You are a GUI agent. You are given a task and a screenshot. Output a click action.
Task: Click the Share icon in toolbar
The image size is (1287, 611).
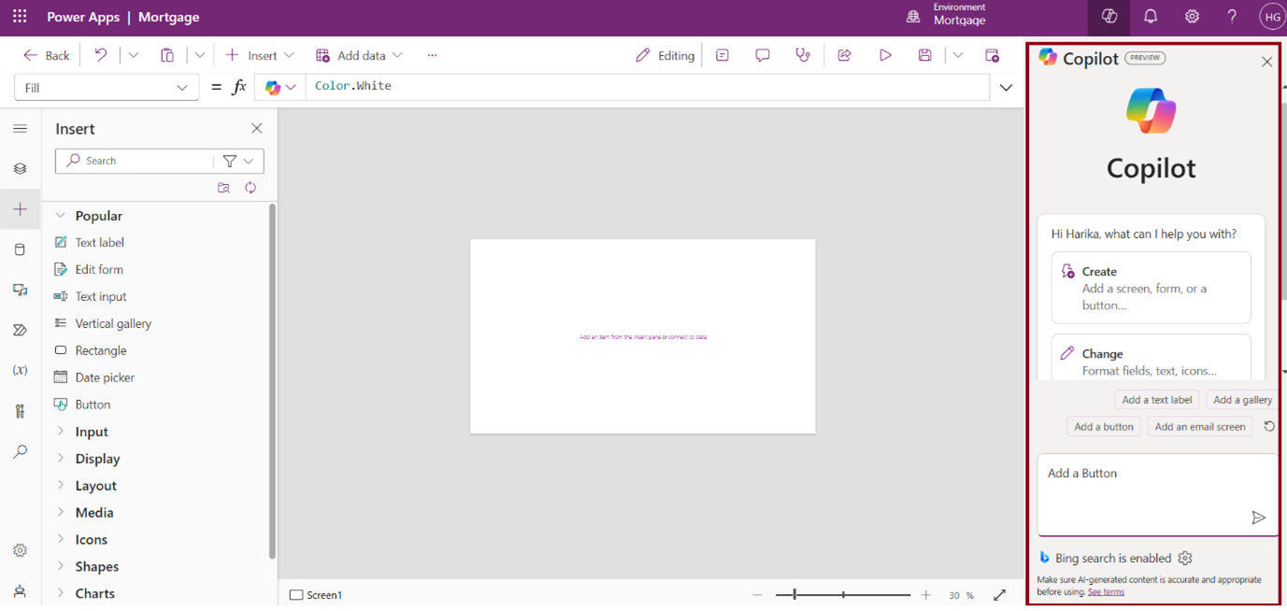tap(844, 56)
